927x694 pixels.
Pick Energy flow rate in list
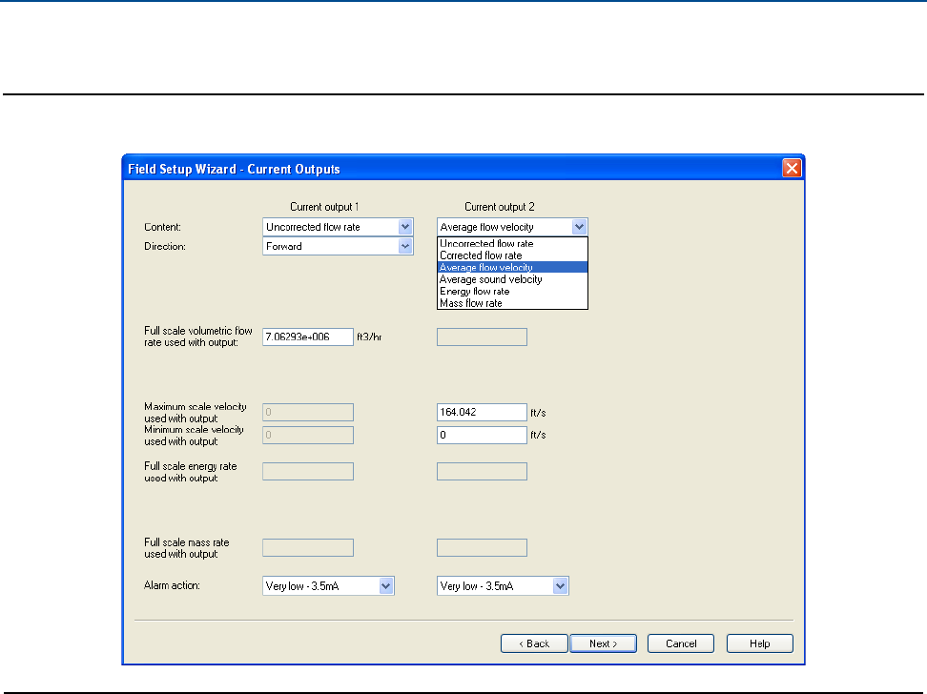474,292
